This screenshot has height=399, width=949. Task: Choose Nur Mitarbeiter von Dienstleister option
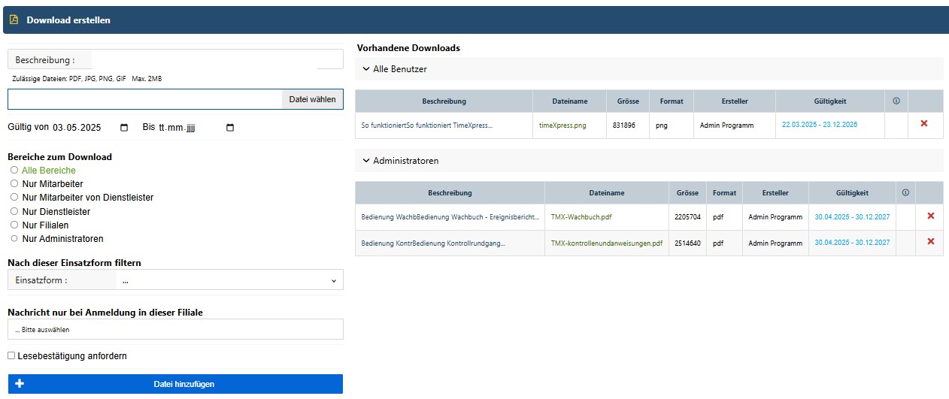coord(14,197)
